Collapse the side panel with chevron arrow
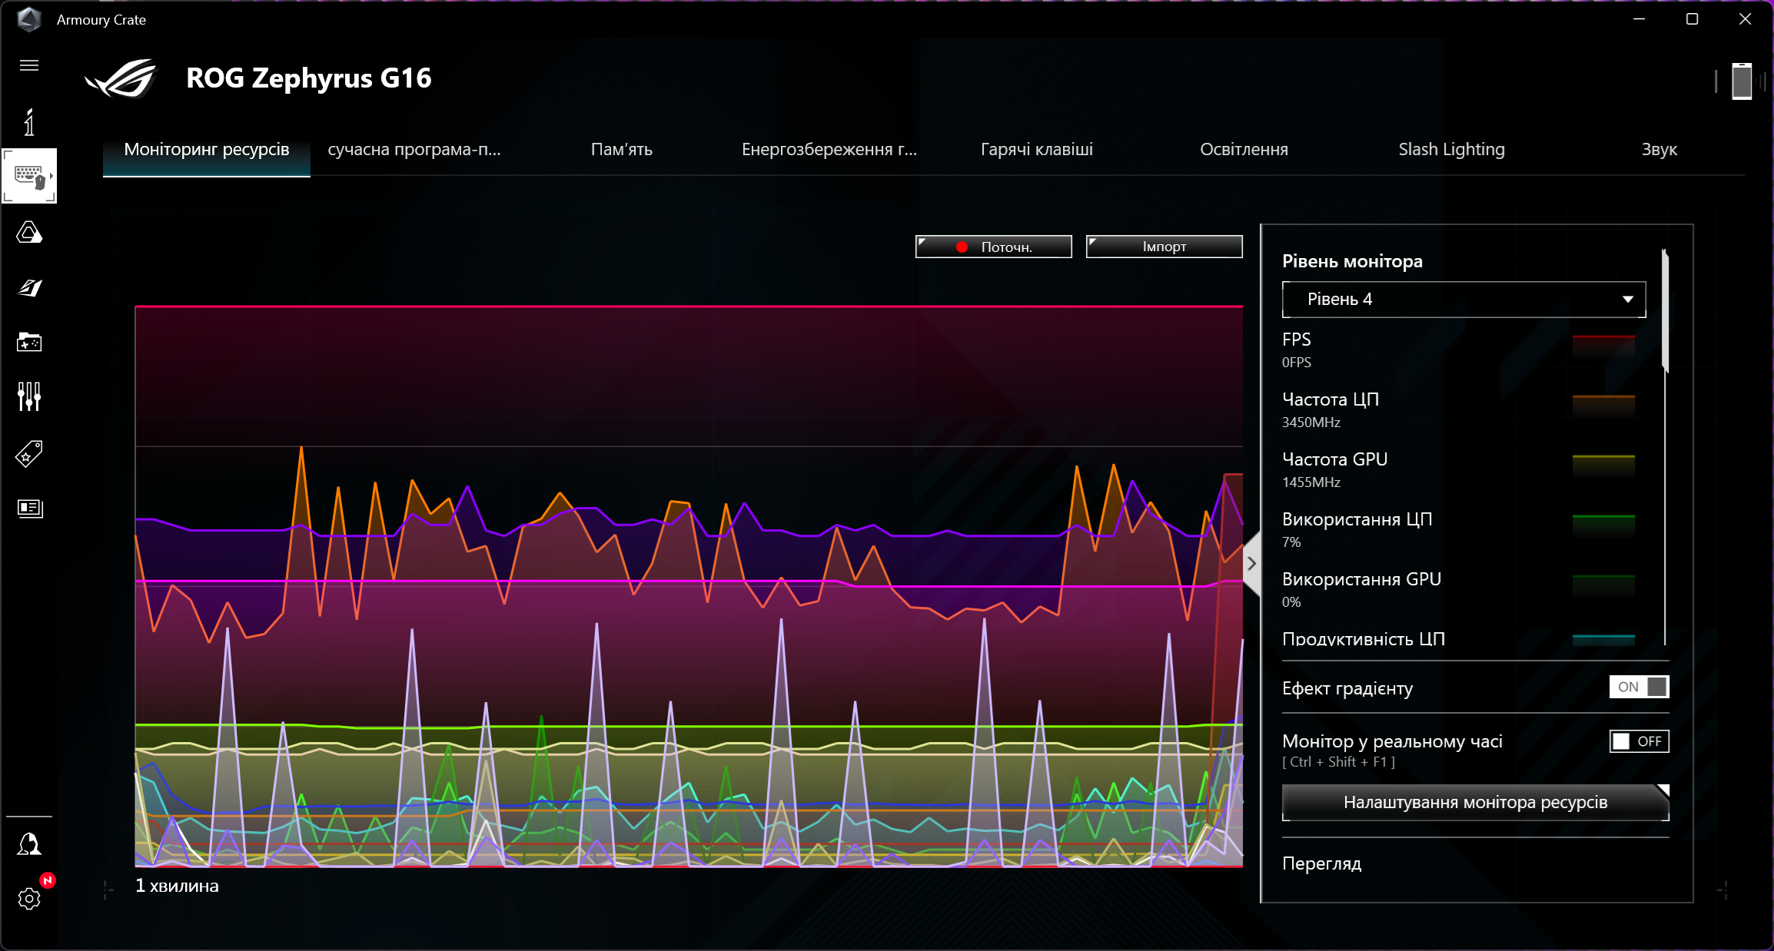The width and height of the screenshot is (1774, 951). [x=1252, y=564]
